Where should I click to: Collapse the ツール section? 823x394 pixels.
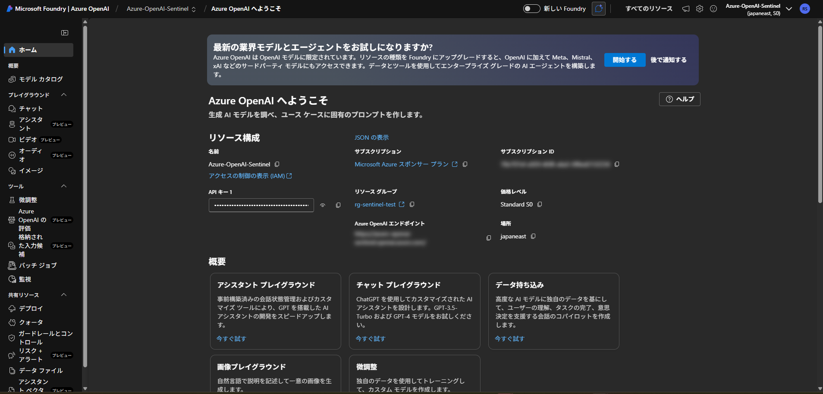click(x=64, y=186)
